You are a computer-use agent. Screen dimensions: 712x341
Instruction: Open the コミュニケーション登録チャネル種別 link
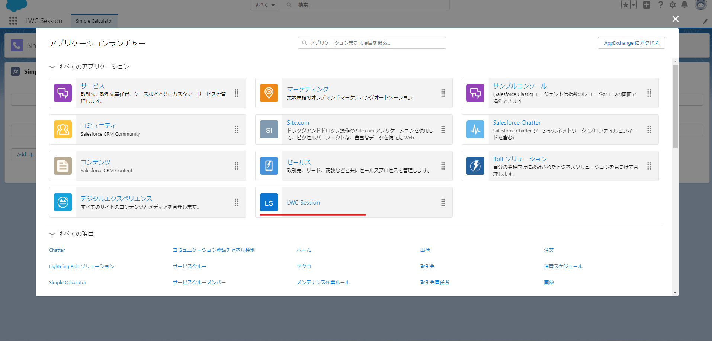coord(214,250)
